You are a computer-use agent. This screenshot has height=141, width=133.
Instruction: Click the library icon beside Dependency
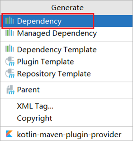(10, 20)
